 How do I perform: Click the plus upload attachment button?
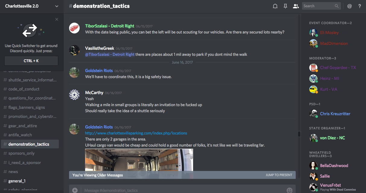point(75,190)
